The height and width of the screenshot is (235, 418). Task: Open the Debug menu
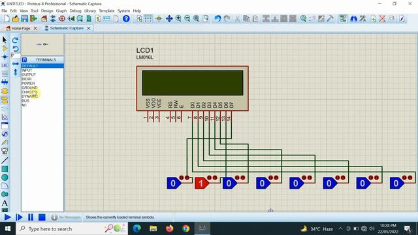(x=75, y=11)
